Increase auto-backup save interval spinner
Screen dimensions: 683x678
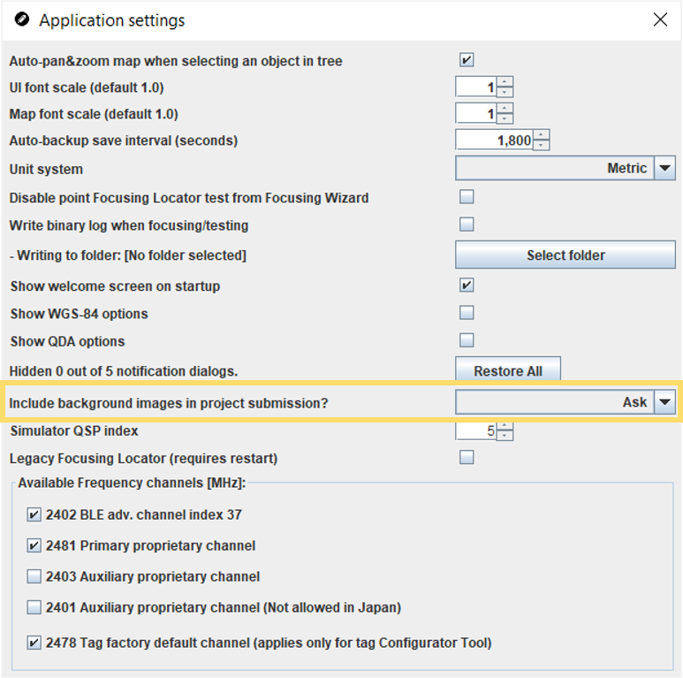click(541, 134)
